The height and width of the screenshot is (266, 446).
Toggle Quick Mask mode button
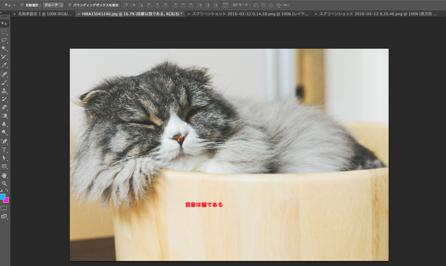pos(4,208)
